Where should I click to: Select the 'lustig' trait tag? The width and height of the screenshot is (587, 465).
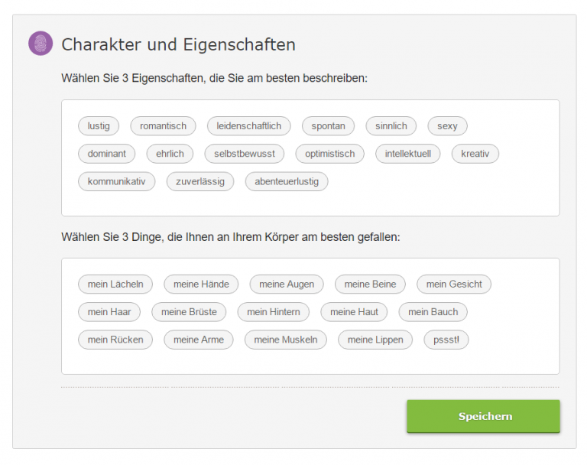[x=99, y=126]
